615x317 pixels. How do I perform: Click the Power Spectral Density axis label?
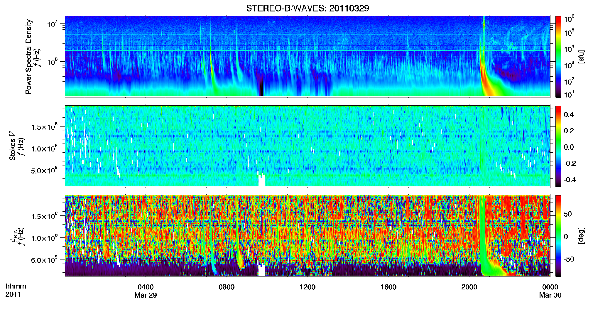[28, 57]
